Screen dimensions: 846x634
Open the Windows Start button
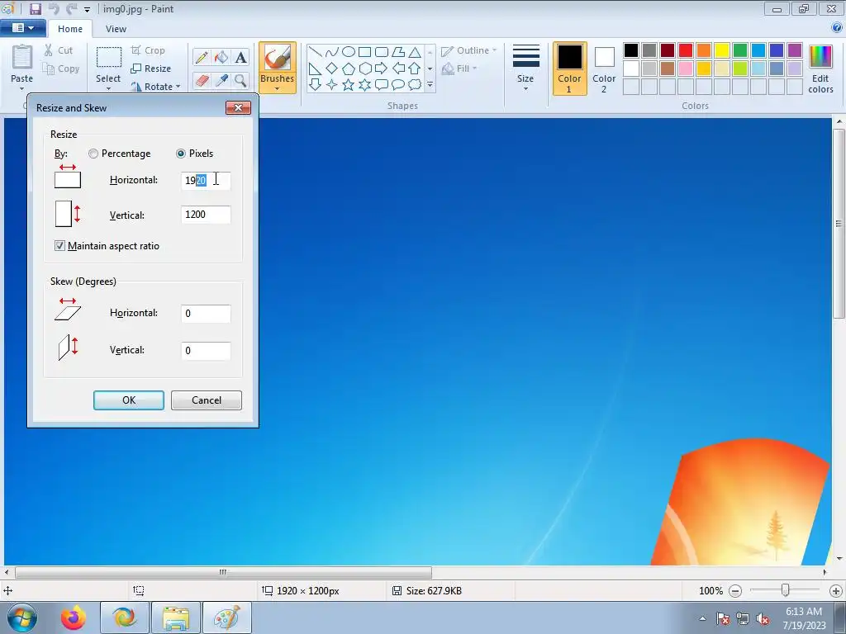22,617
